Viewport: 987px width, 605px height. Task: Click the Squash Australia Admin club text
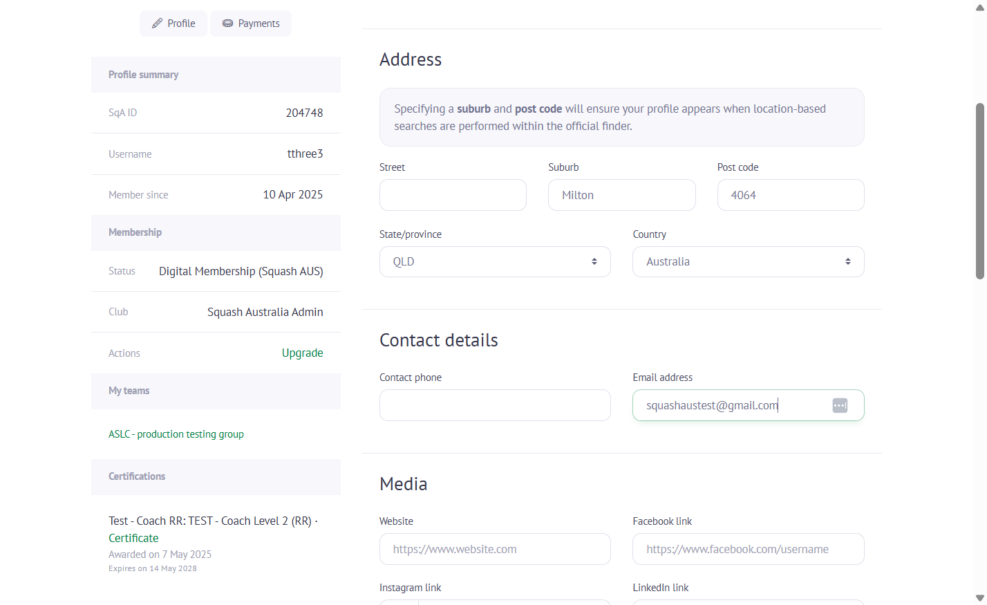(265, 312)
